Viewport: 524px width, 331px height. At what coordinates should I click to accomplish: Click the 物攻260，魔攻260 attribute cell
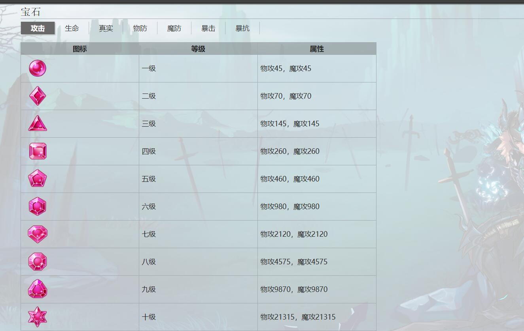click(x=317, y=151)
